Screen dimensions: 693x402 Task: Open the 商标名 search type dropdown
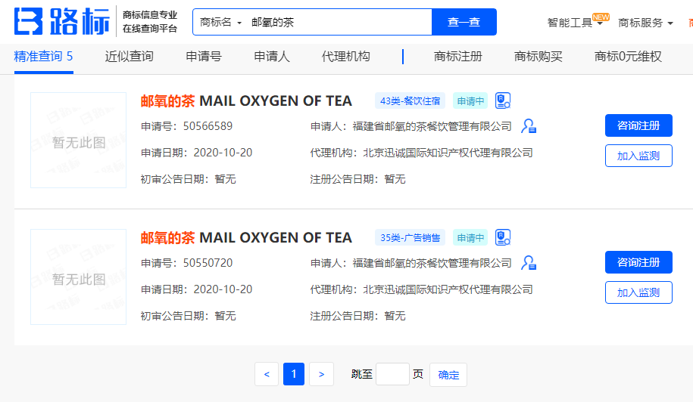tap(220, 22)
